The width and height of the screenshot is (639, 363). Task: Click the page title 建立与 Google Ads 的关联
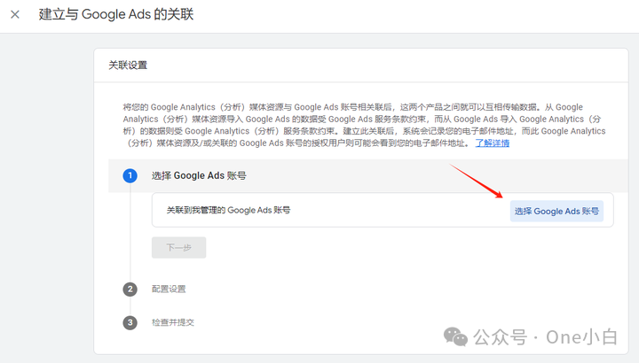pos(116,15)
